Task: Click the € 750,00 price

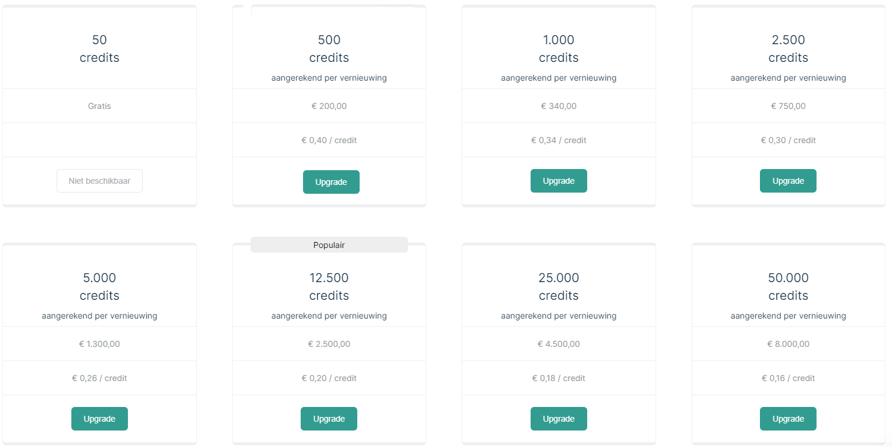Action: point(788,106)
